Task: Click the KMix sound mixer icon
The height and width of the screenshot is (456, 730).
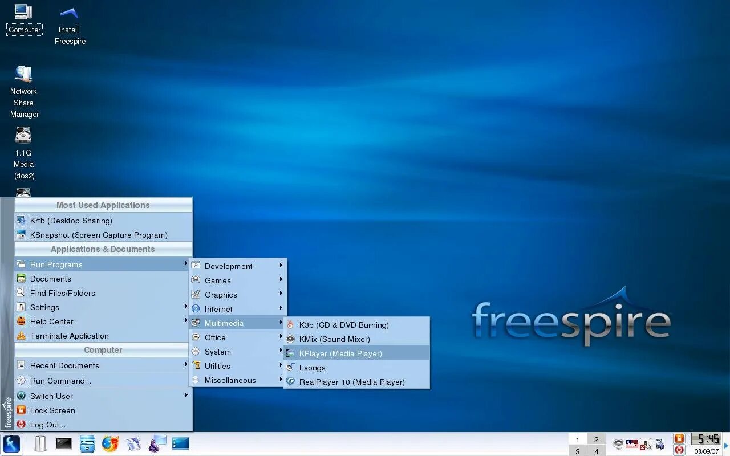Action: pyautogui.click(x=290, y=339)
